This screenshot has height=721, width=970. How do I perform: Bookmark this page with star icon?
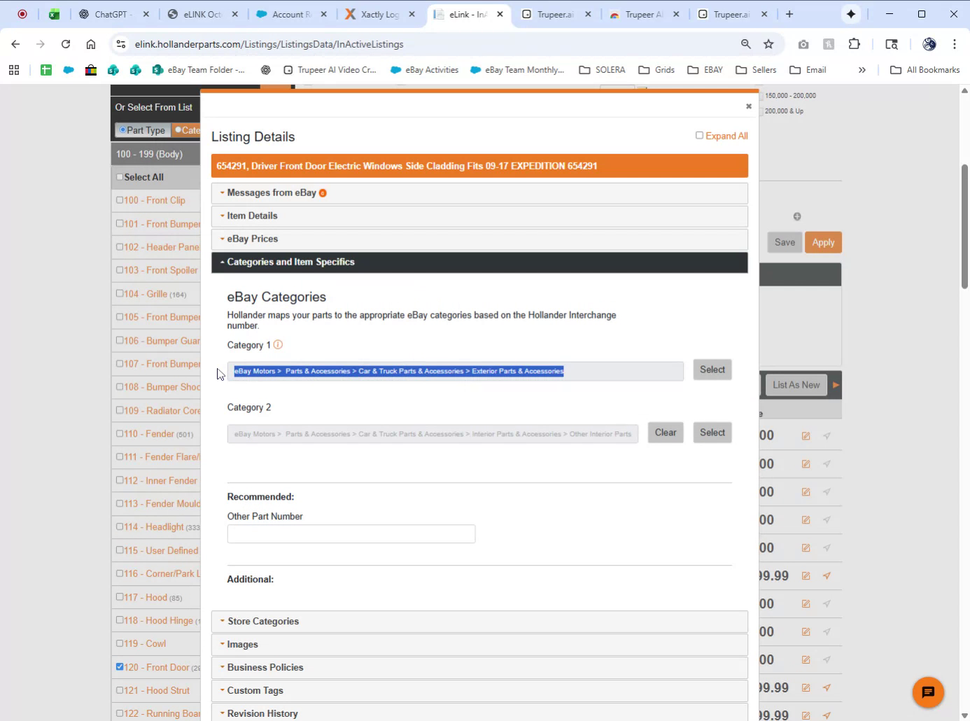click(768, 44)
